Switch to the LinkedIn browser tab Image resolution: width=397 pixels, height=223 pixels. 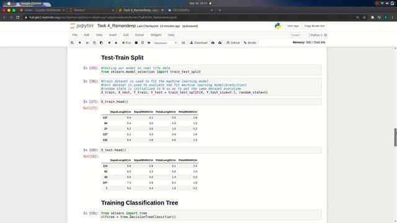[190, 10]
